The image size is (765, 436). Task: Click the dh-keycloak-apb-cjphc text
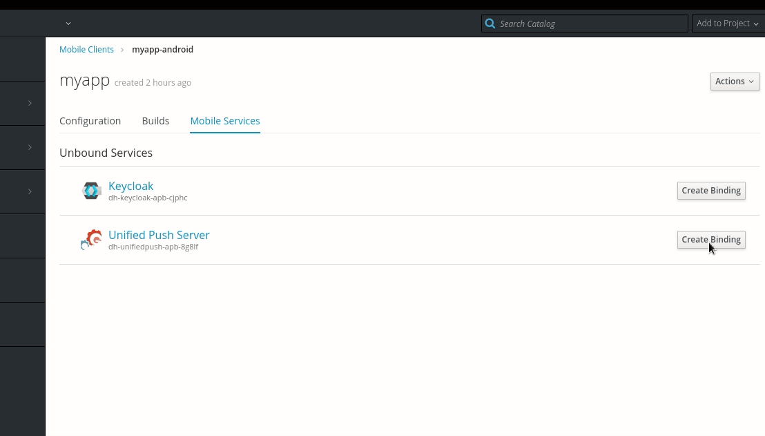[x=148, y=198]
